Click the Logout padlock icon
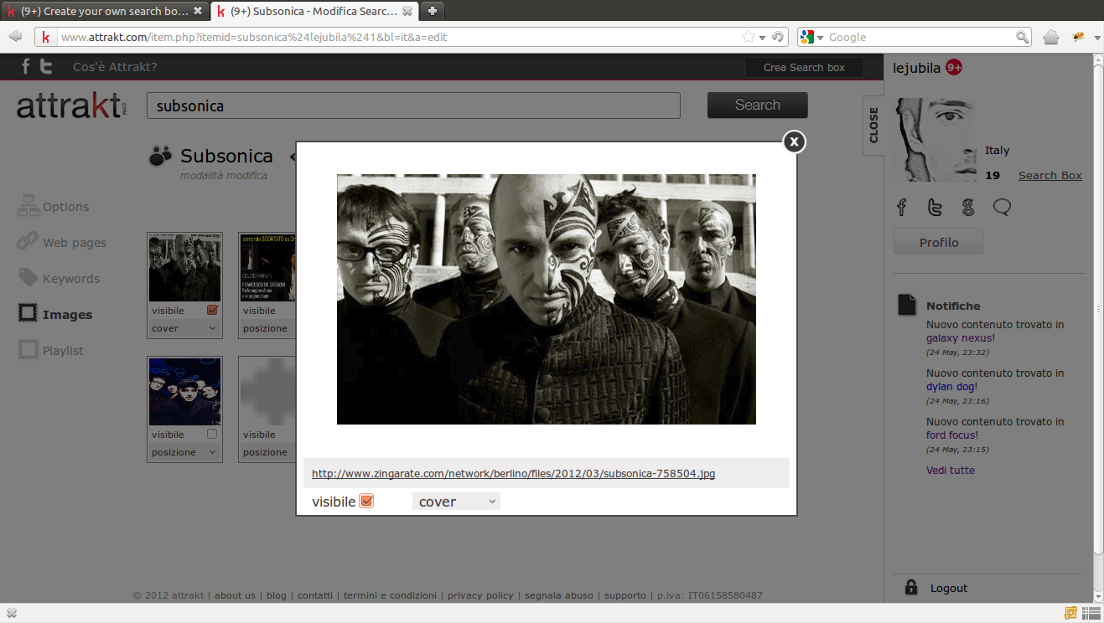 tap(911, 587)
